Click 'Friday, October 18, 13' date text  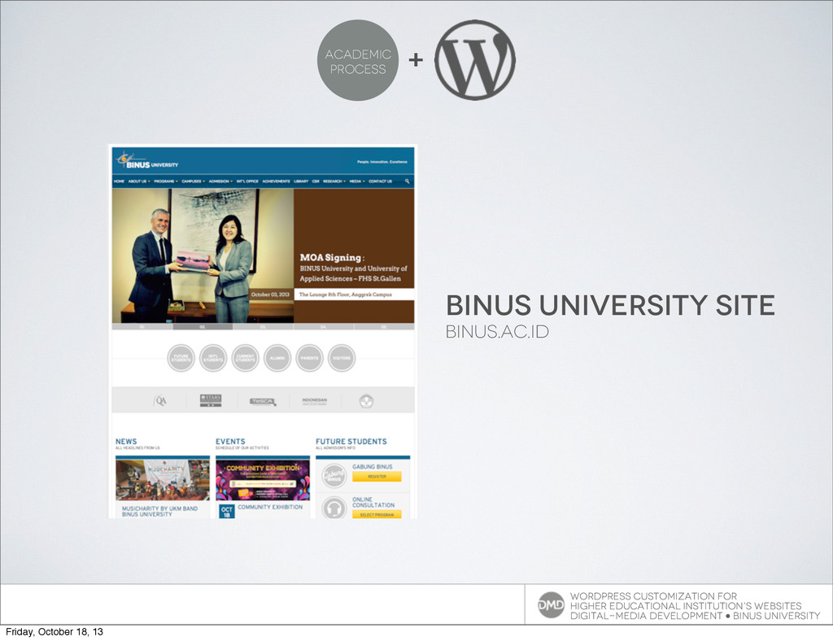pos(55,631)
